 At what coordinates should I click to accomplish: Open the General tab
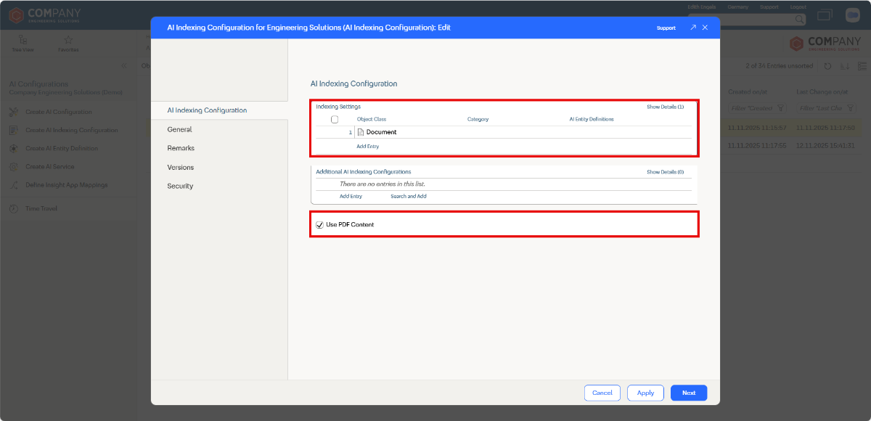tap(179, 129)
